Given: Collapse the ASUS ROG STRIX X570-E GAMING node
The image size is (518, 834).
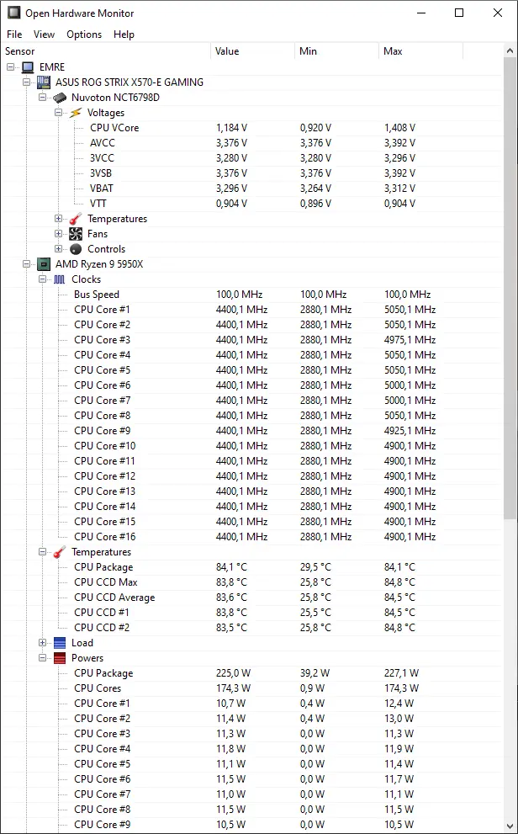Looking at the screenshot, I should coord(27,82).
